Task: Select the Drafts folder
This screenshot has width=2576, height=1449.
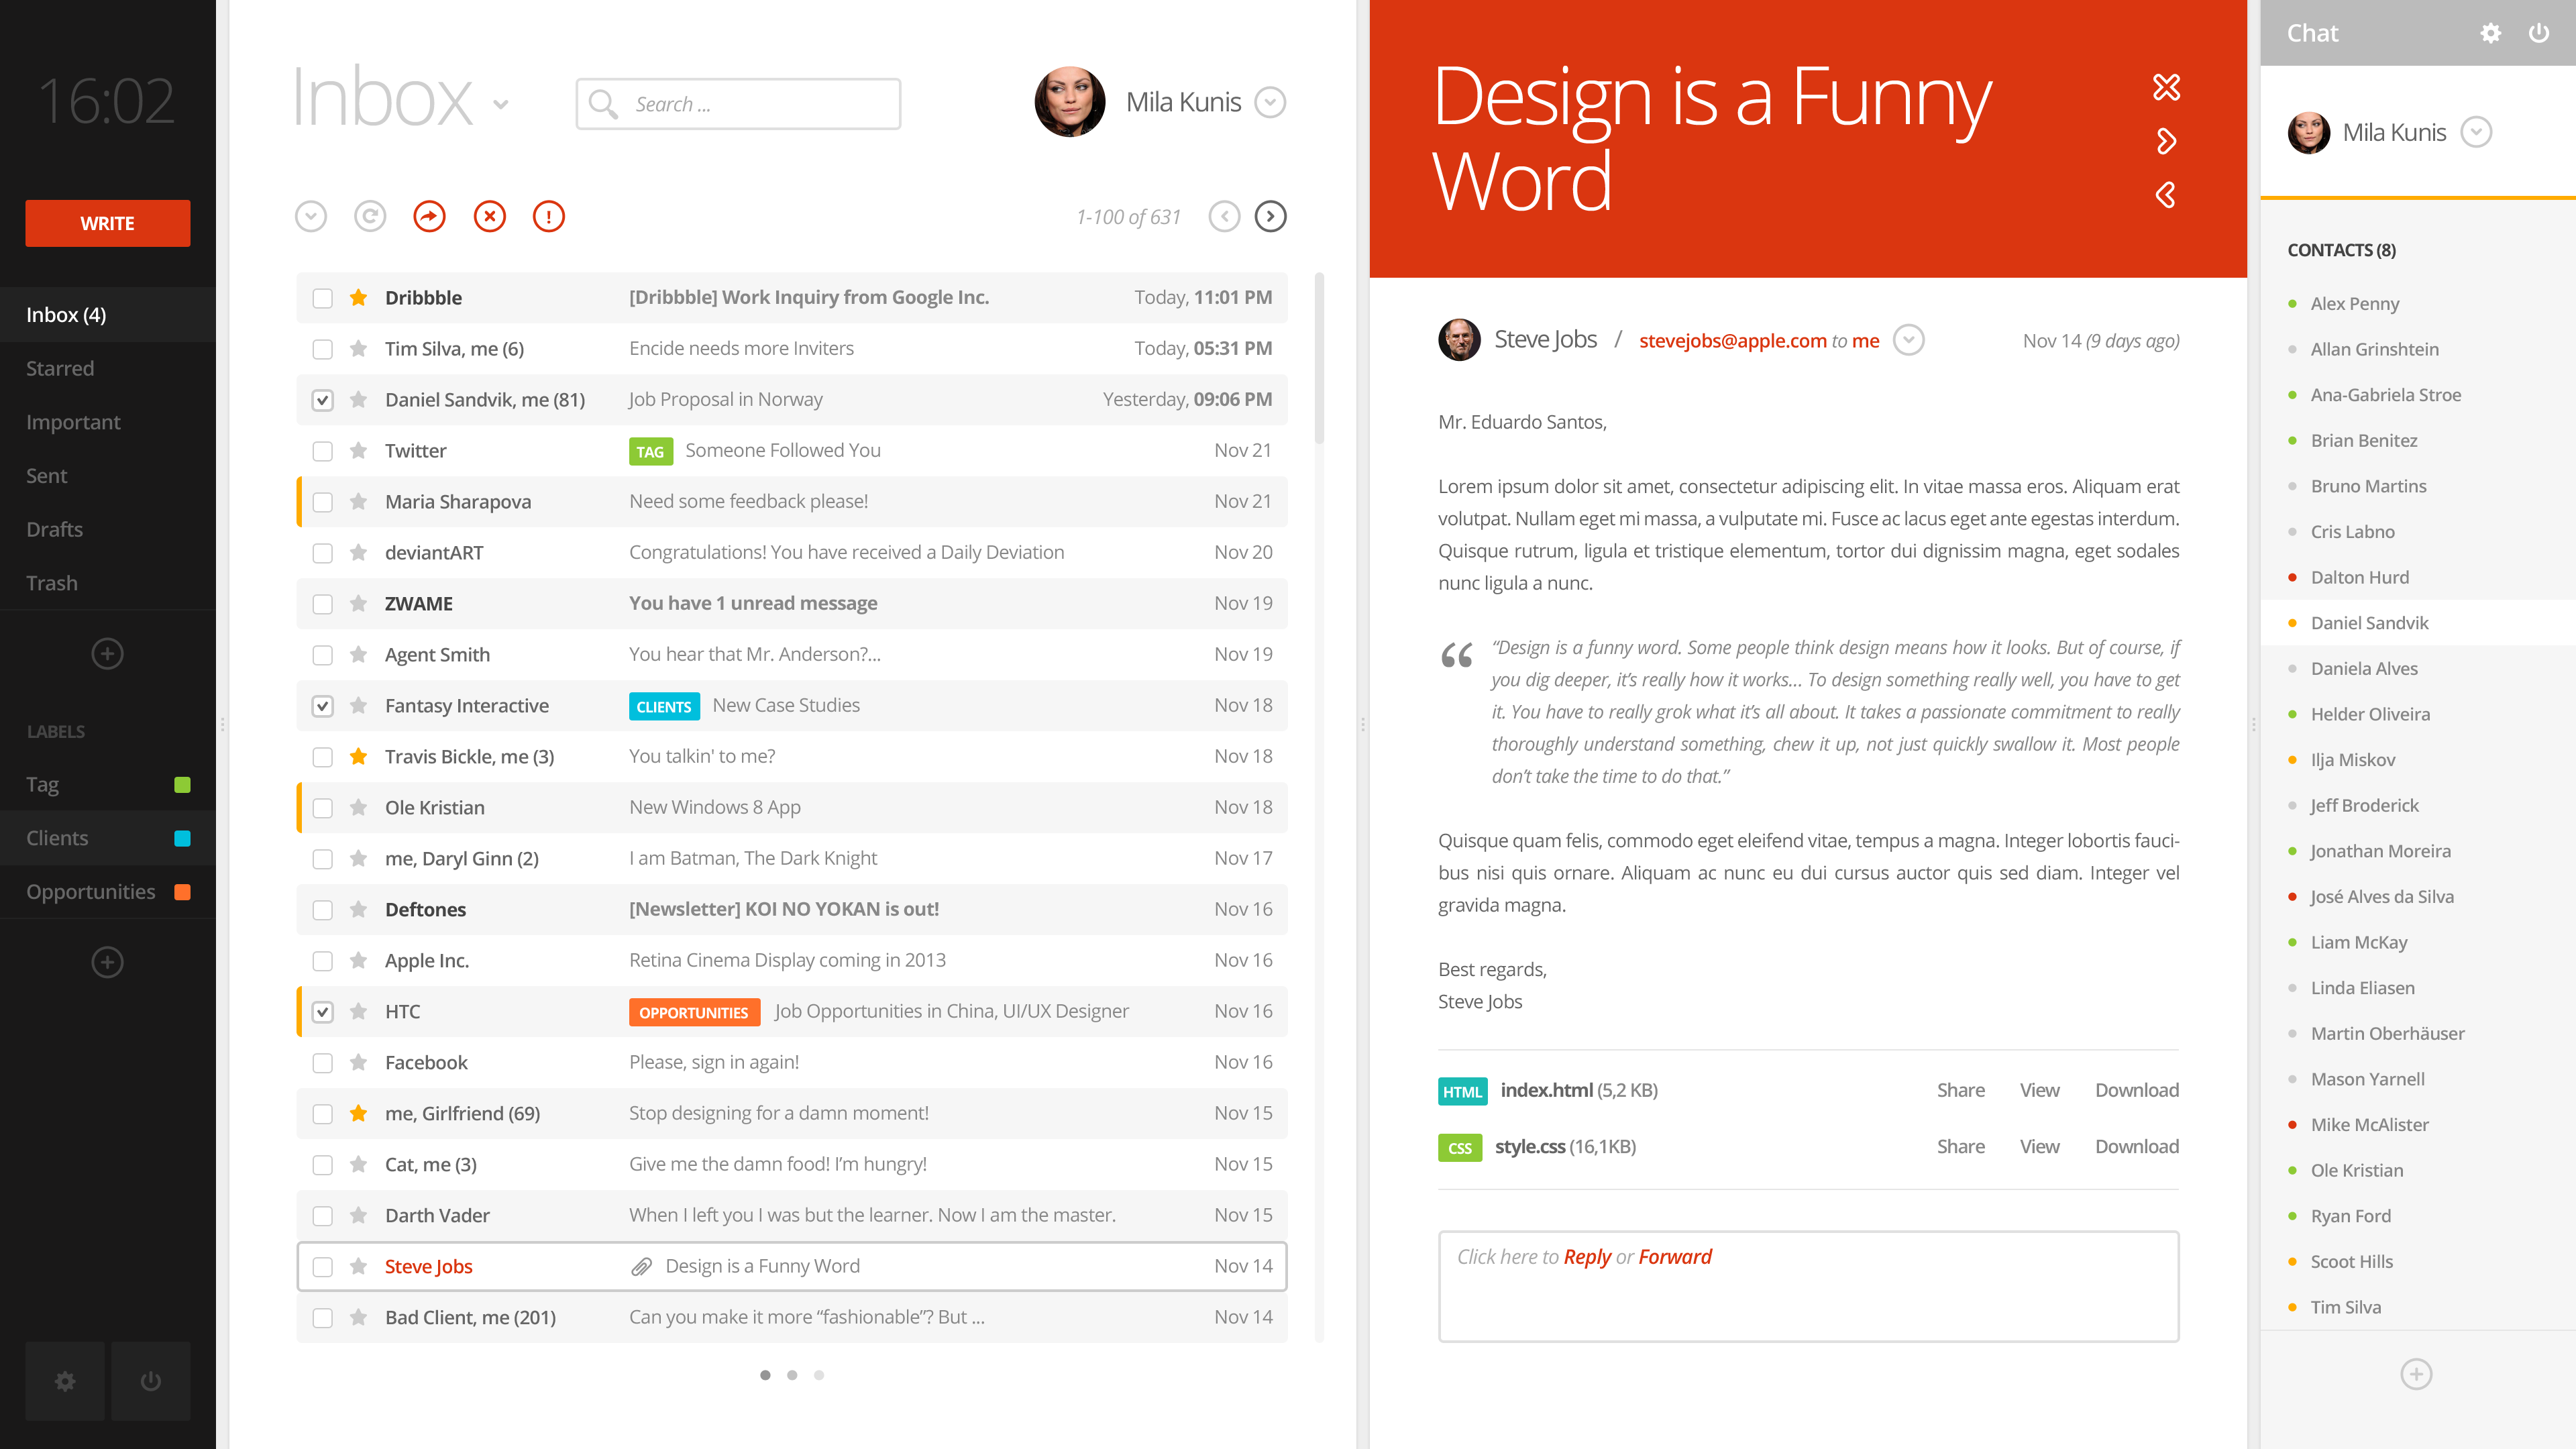Action: point(53,527)
